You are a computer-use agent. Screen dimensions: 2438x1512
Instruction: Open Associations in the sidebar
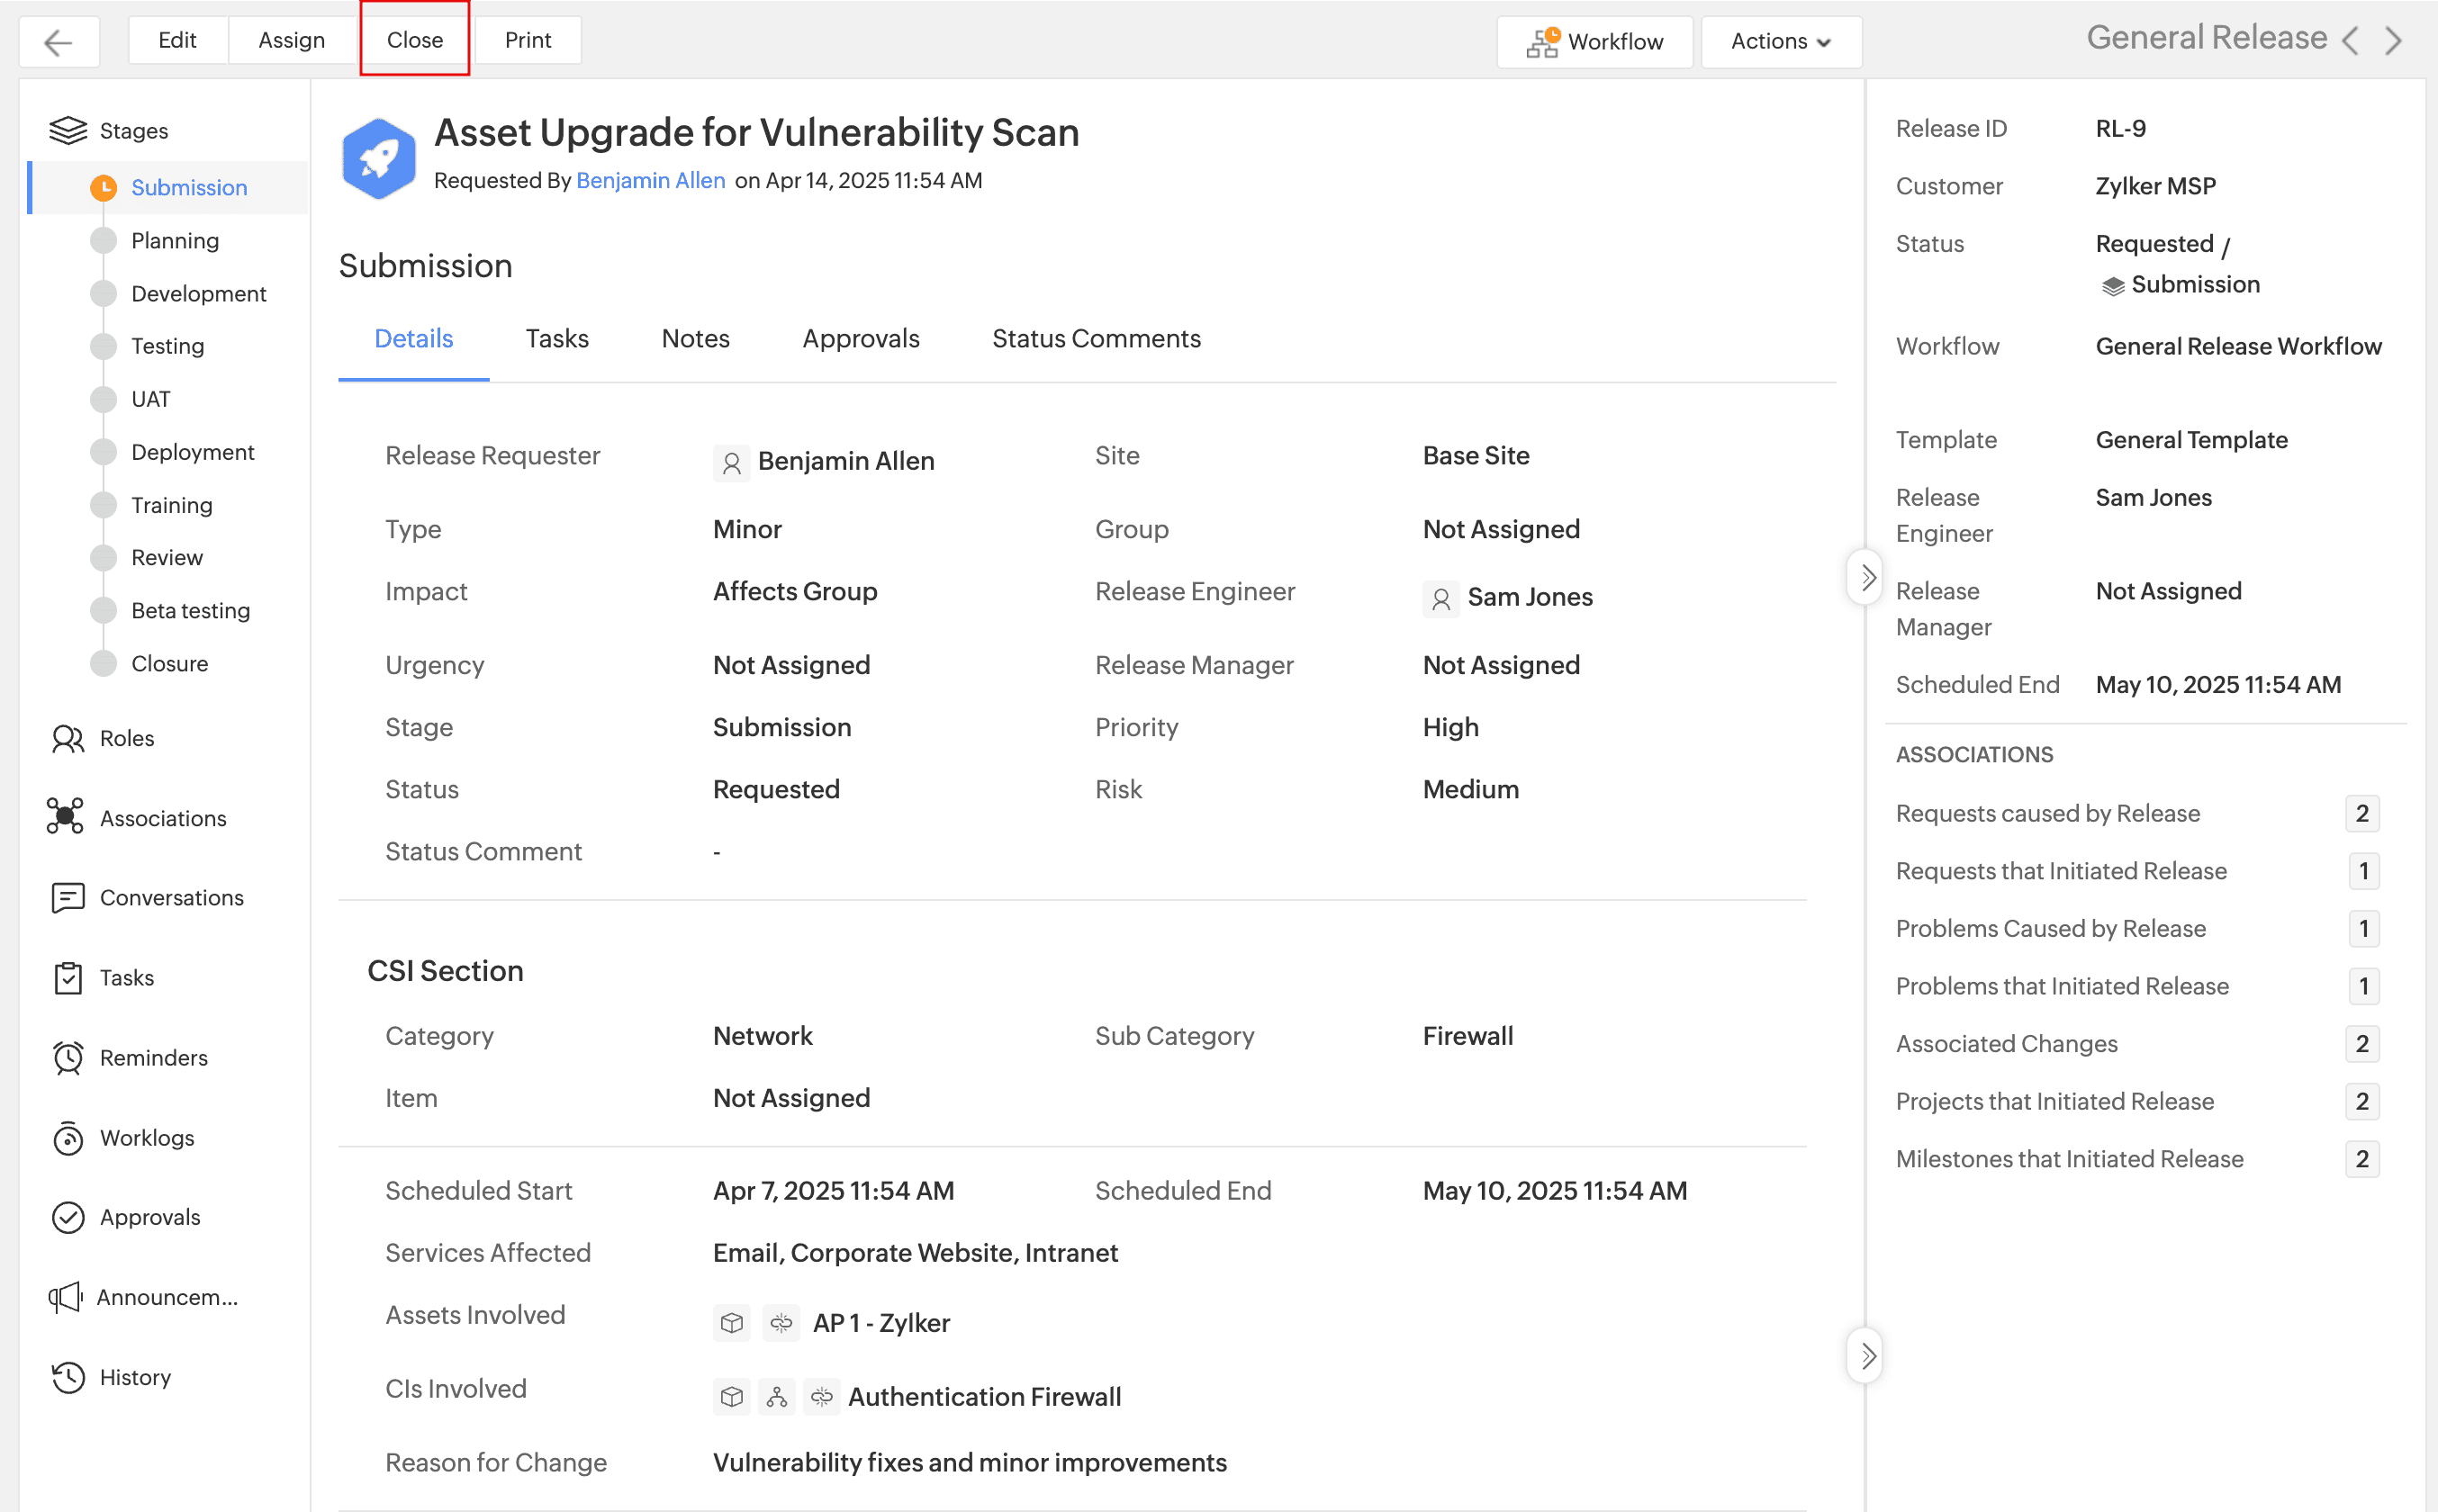point(162,818)
